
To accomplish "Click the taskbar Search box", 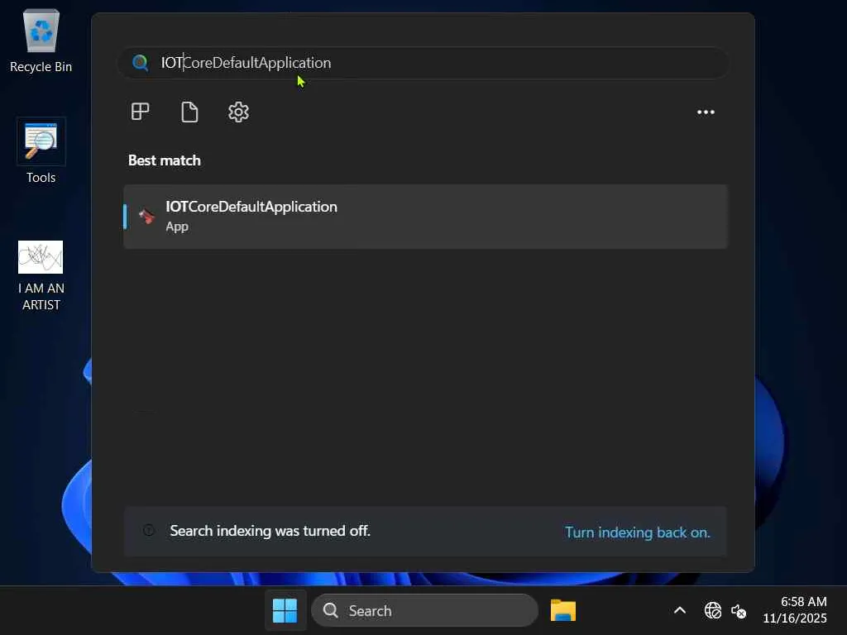I will (x=424, y=611).
